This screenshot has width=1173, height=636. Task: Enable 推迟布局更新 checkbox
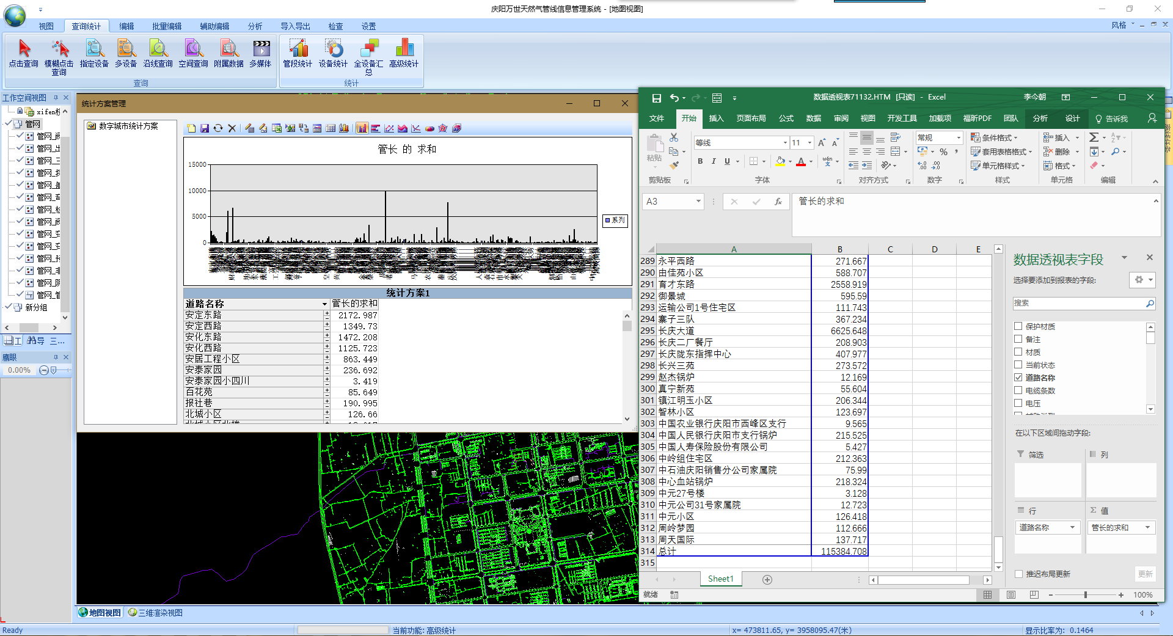tap(1018, 574)
